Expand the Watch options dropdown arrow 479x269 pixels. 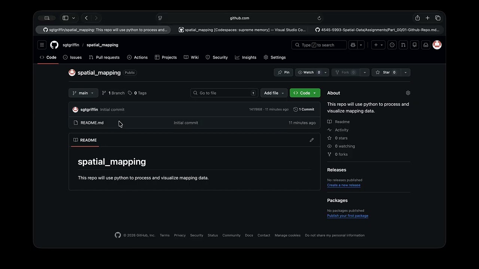pos(326,72)
